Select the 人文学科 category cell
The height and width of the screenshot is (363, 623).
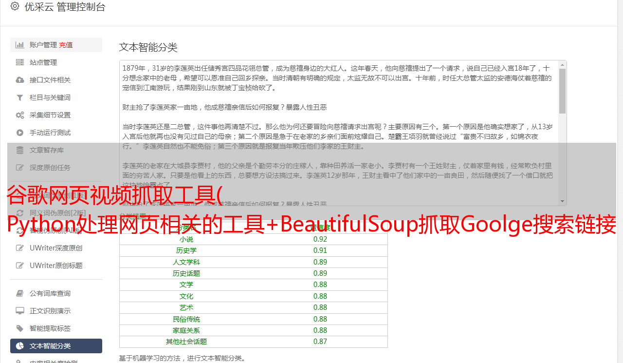tap(186, 262)
